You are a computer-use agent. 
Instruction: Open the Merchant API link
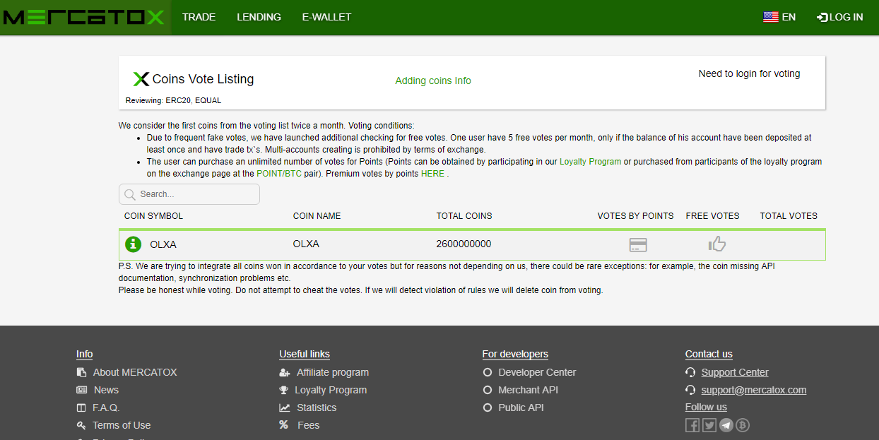[x=528, y=390]
